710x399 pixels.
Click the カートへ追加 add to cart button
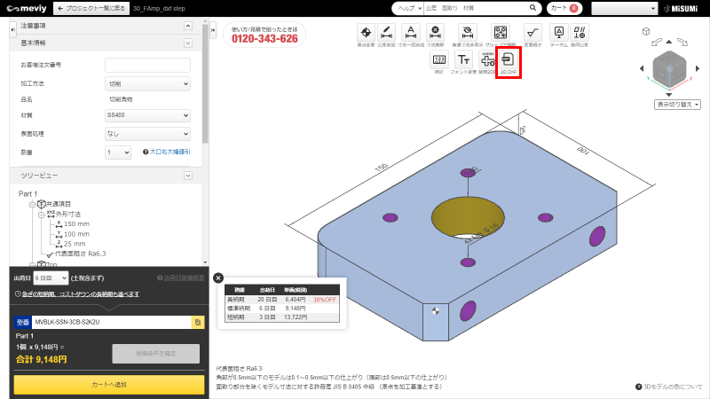click(108, 384)
